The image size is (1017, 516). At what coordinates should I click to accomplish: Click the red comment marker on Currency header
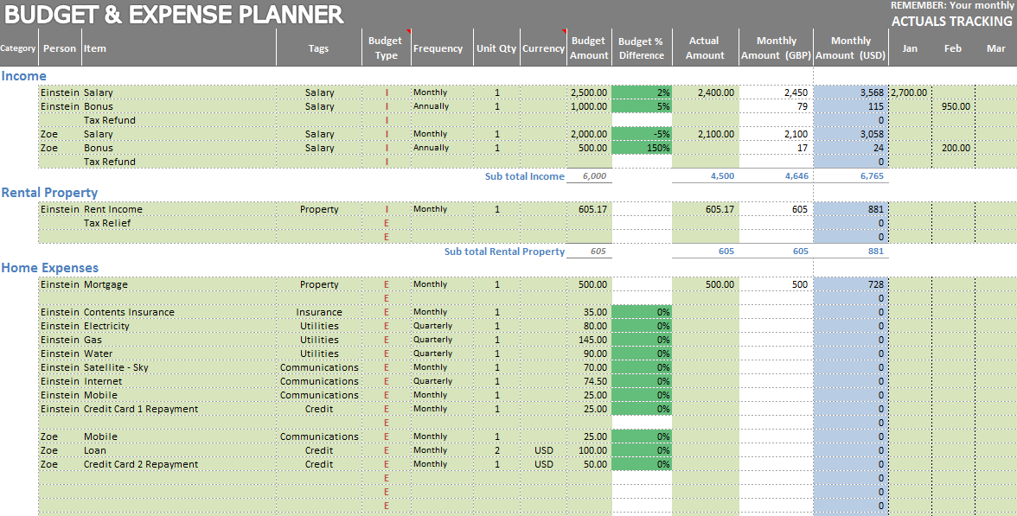564,31
